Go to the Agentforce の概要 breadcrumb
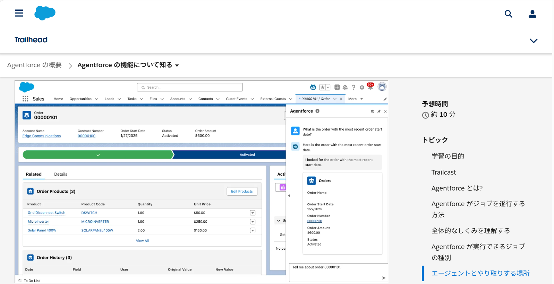This screenshot has height=284, width=554. pos(34,65)
